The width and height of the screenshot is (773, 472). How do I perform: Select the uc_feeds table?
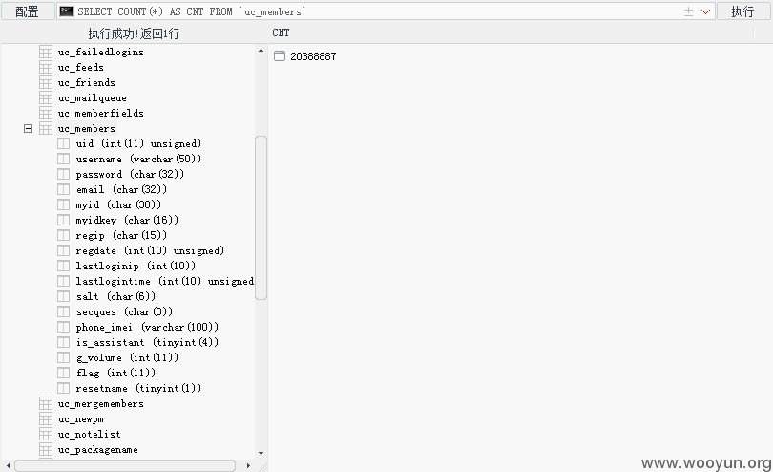[x=80, y=67]
